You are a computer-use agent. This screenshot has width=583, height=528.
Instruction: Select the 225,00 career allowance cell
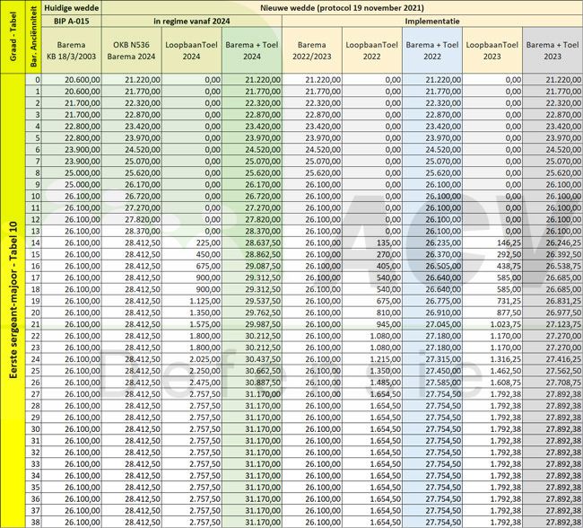point(192,242)
